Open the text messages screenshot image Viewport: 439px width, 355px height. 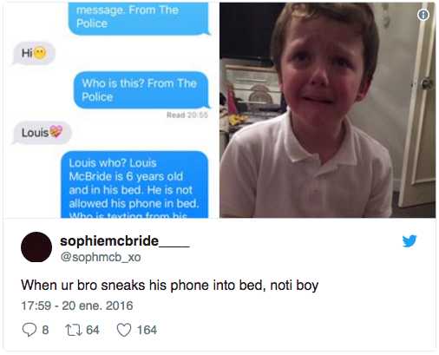coord(111,110)
